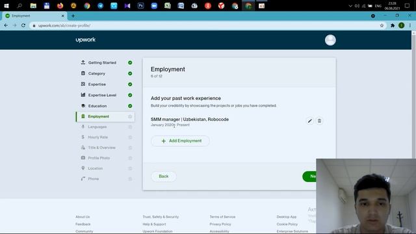
Task: Open Hourly Rate step in sidebar
Action: click(97, 137)
